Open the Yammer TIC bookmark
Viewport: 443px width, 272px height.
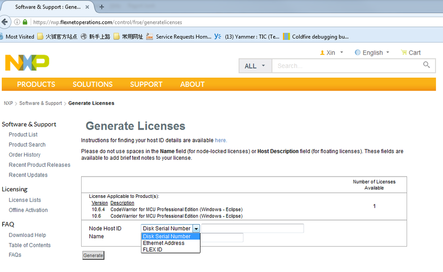[x=247, y=37]
